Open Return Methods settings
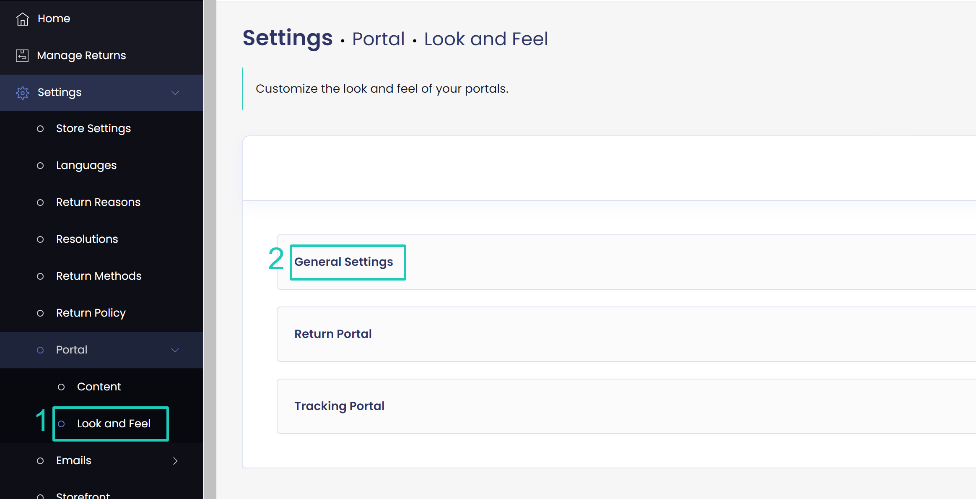976x499 pixels. (x=99, y=276)
